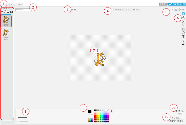This screenshot has width=186, height=125.
Task: Zoom in with plus magnifier icon
Action: coord(183,111)
